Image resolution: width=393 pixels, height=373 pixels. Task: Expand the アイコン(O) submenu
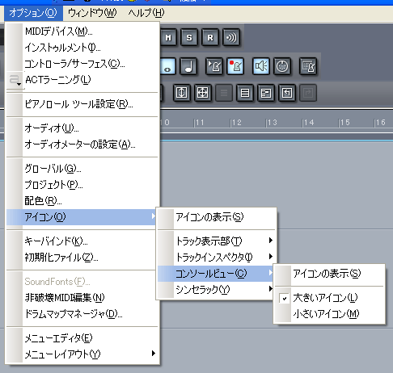[82, 217]
